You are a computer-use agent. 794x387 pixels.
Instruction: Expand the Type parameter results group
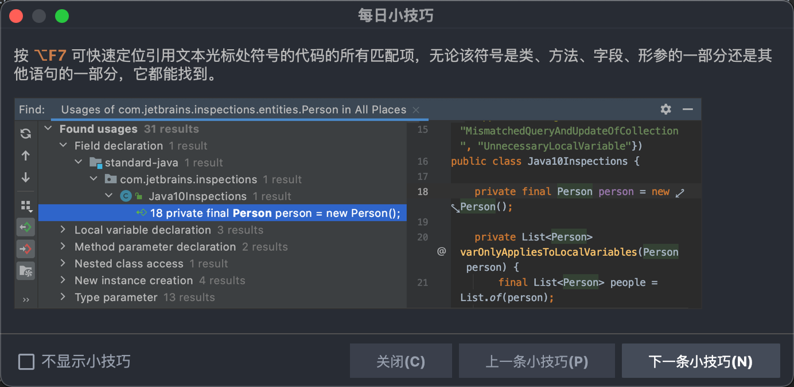64,297
